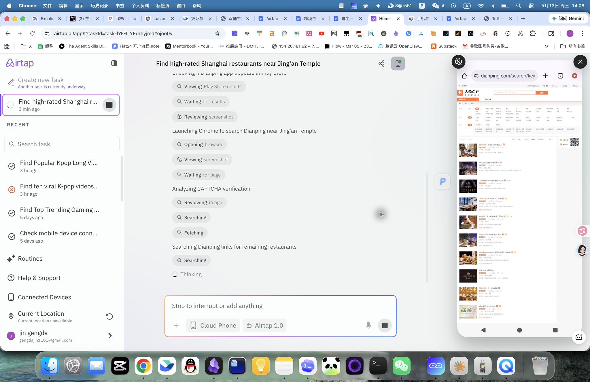Click the 问问 Gemini button
Image resolution: width=590 pixels, height=382 pixels.
(568, 18)
